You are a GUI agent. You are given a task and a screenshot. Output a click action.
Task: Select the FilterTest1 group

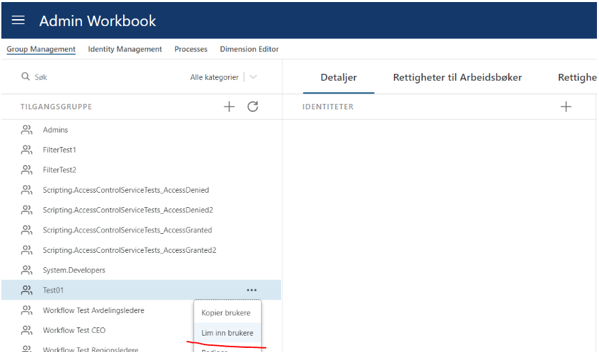[x=59, y=150]
